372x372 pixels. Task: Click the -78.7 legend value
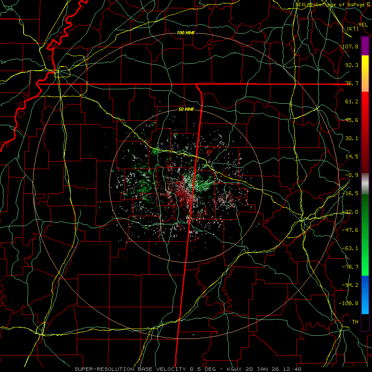point(351,267)
